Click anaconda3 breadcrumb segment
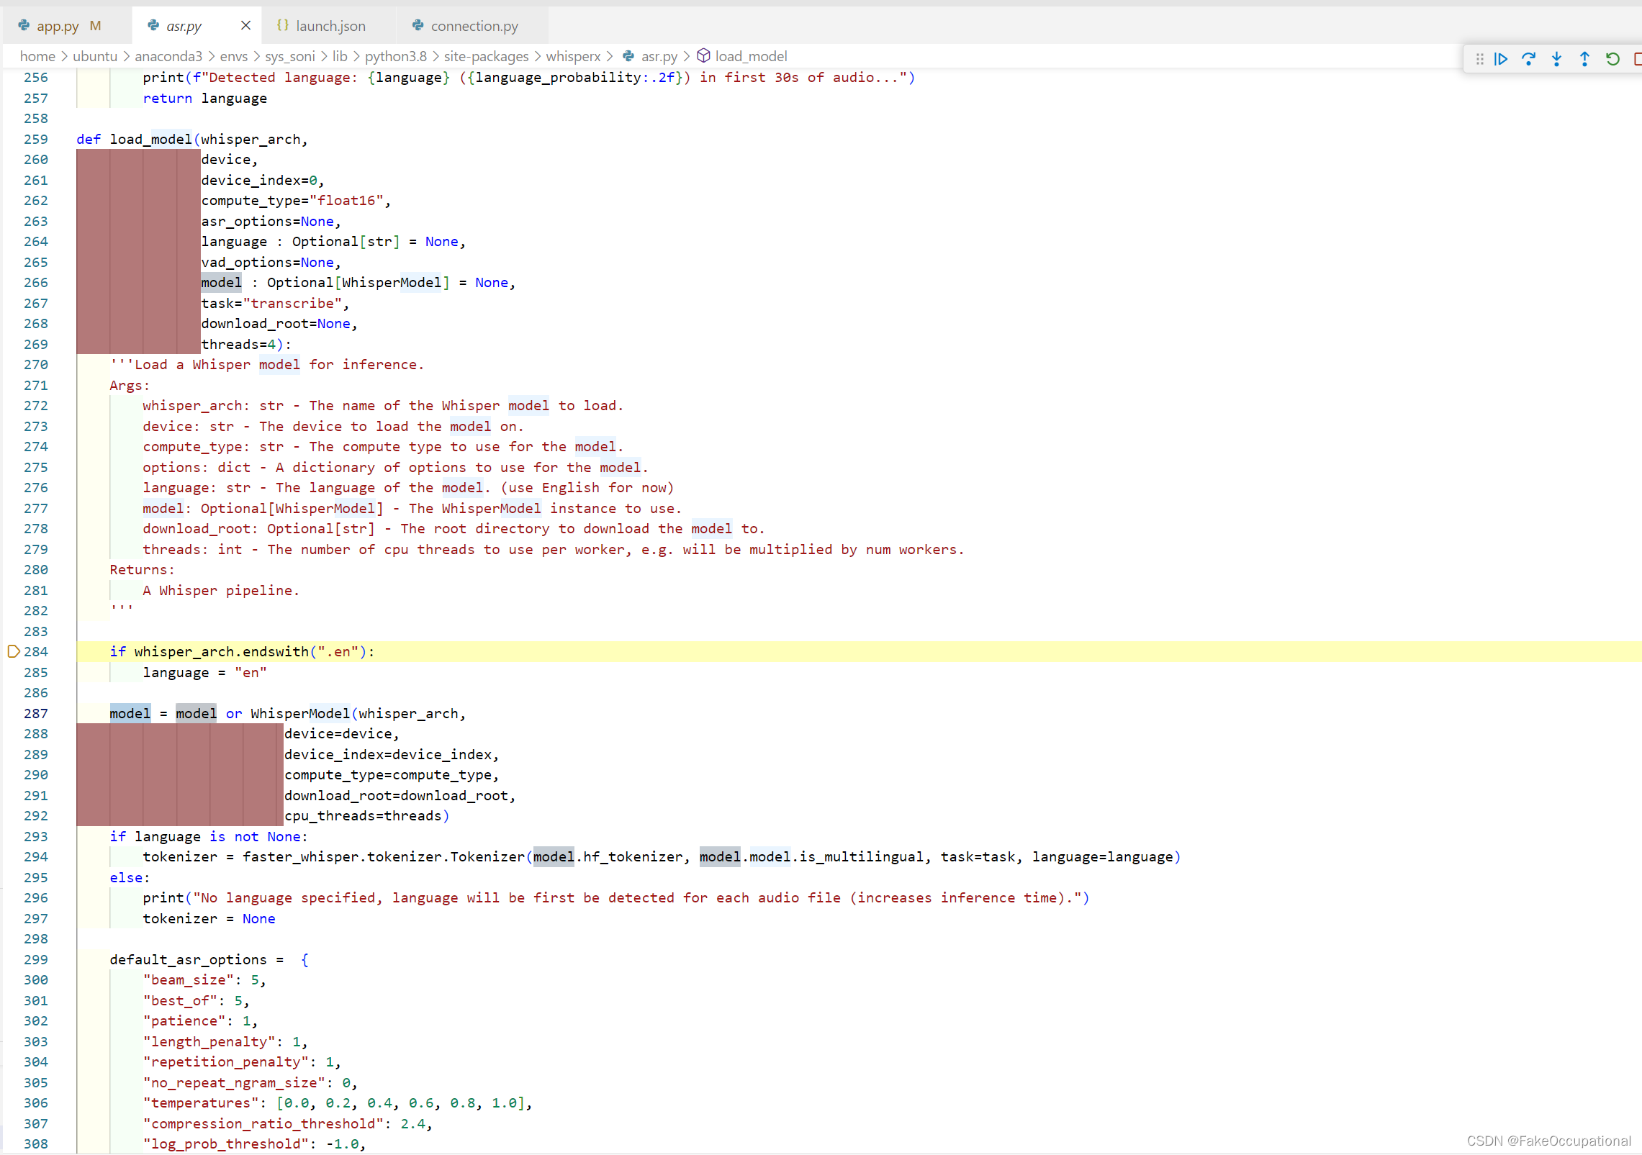Screen dimensions: 1642x1155 pos(168,56)
